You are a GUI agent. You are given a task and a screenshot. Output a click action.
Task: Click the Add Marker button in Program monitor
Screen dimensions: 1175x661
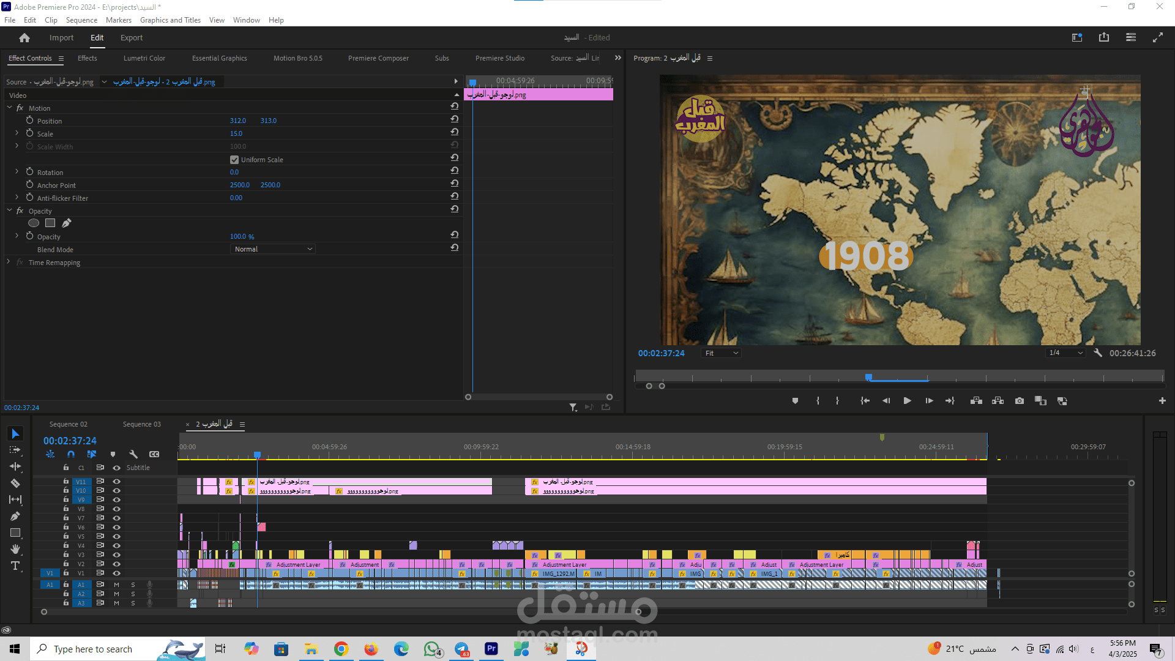click(x=795, y=401)
